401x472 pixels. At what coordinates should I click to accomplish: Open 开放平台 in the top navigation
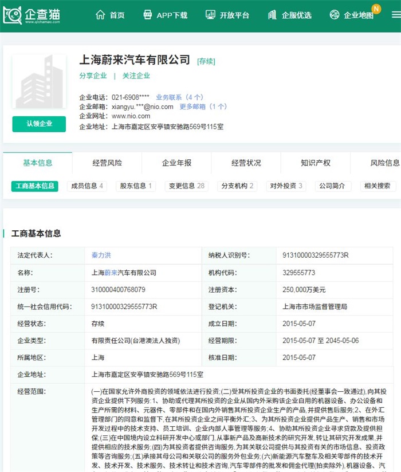point(234,15)
